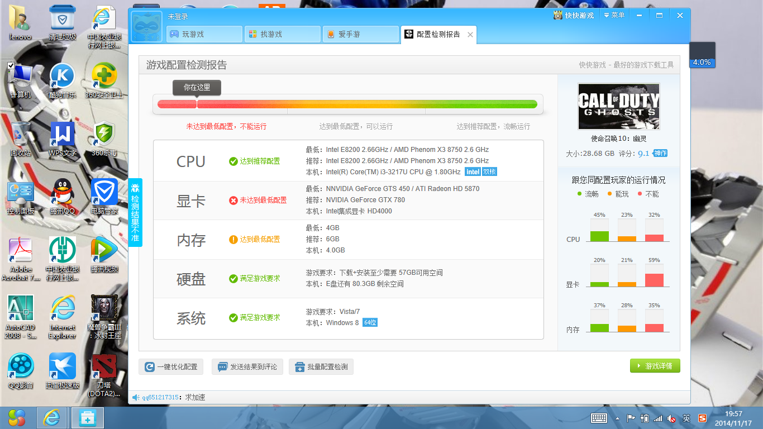
Task: Click the 达到推荐配置 CPU status
Action: click(255, 161)
